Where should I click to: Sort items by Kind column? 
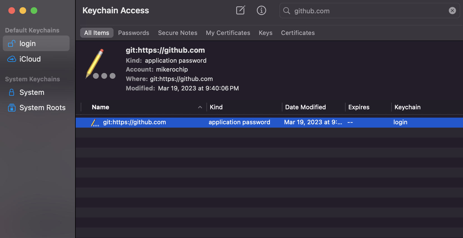[x=216, y=107]
